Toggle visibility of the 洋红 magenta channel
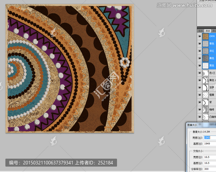216x172 pixels. 199,51
